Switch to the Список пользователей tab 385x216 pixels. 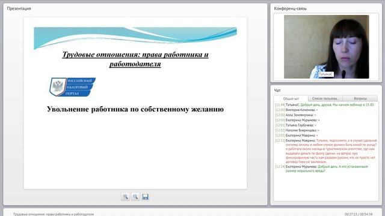click(325, 98)
